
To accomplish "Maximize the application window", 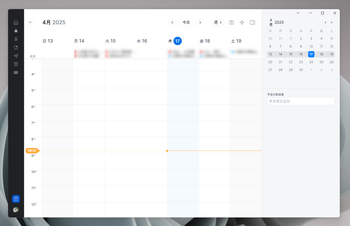I will tap(323, 13).
